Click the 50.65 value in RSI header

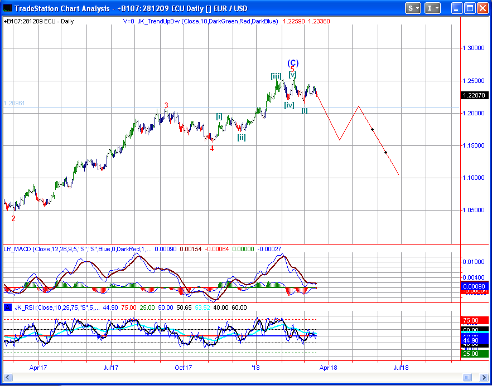pyautogui.click(x=184, y=307)
